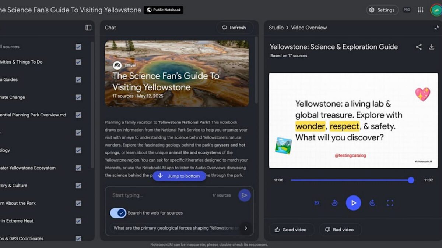Show next suggested question with chevron
This screenshot has width=442, height=248.
coord(246,228)
